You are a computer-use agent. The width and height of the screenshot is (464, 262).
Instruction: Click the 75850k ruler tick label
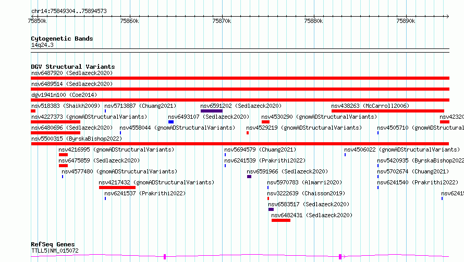[x=37, y=21]
